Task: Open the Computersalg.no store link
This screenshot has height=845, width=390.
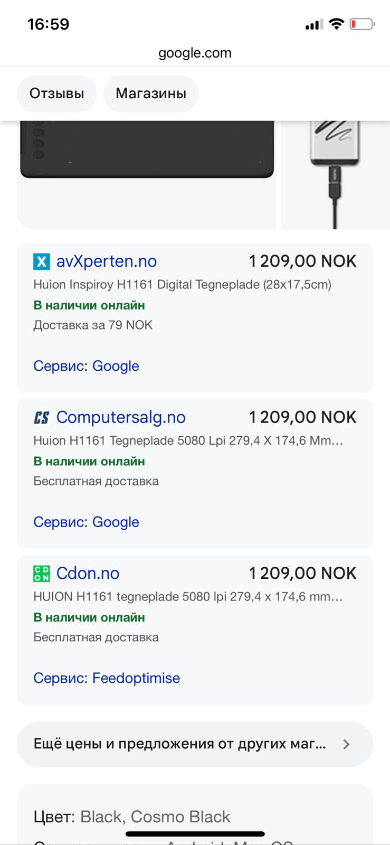Action: [121, 417]
